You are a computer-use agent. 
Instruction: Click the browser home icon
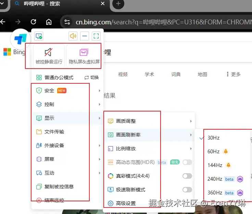49,22
